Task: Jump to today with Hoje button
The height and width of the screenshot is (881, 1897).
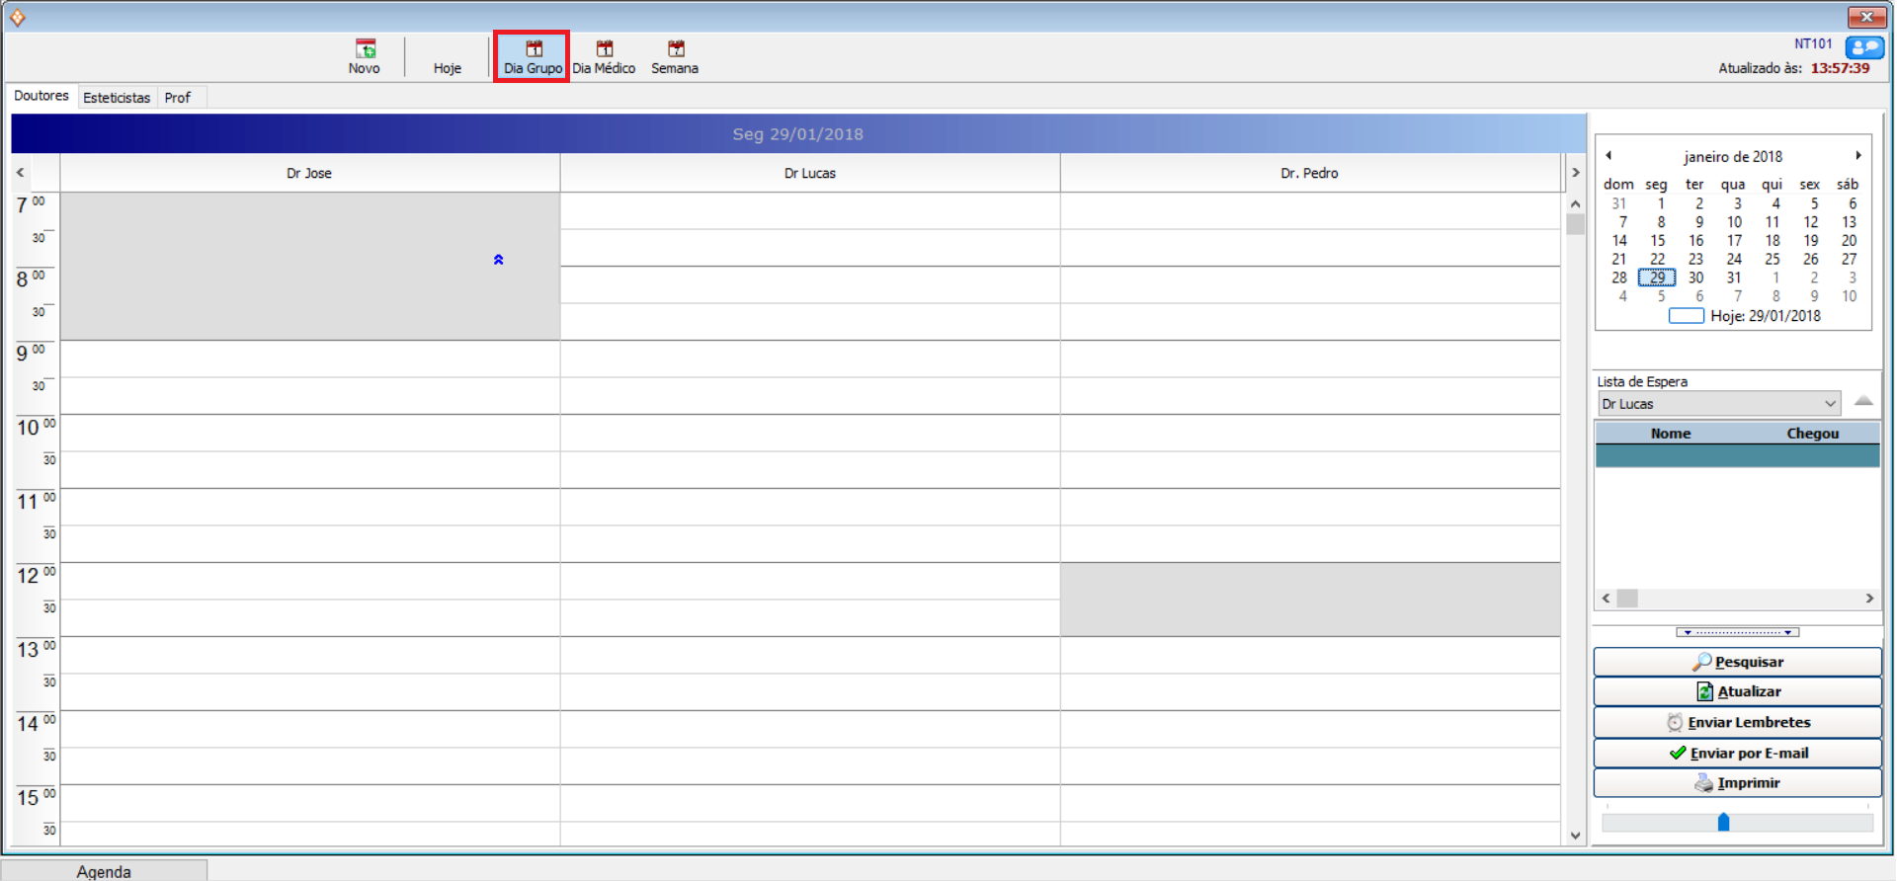Action: tap(447, 67)
